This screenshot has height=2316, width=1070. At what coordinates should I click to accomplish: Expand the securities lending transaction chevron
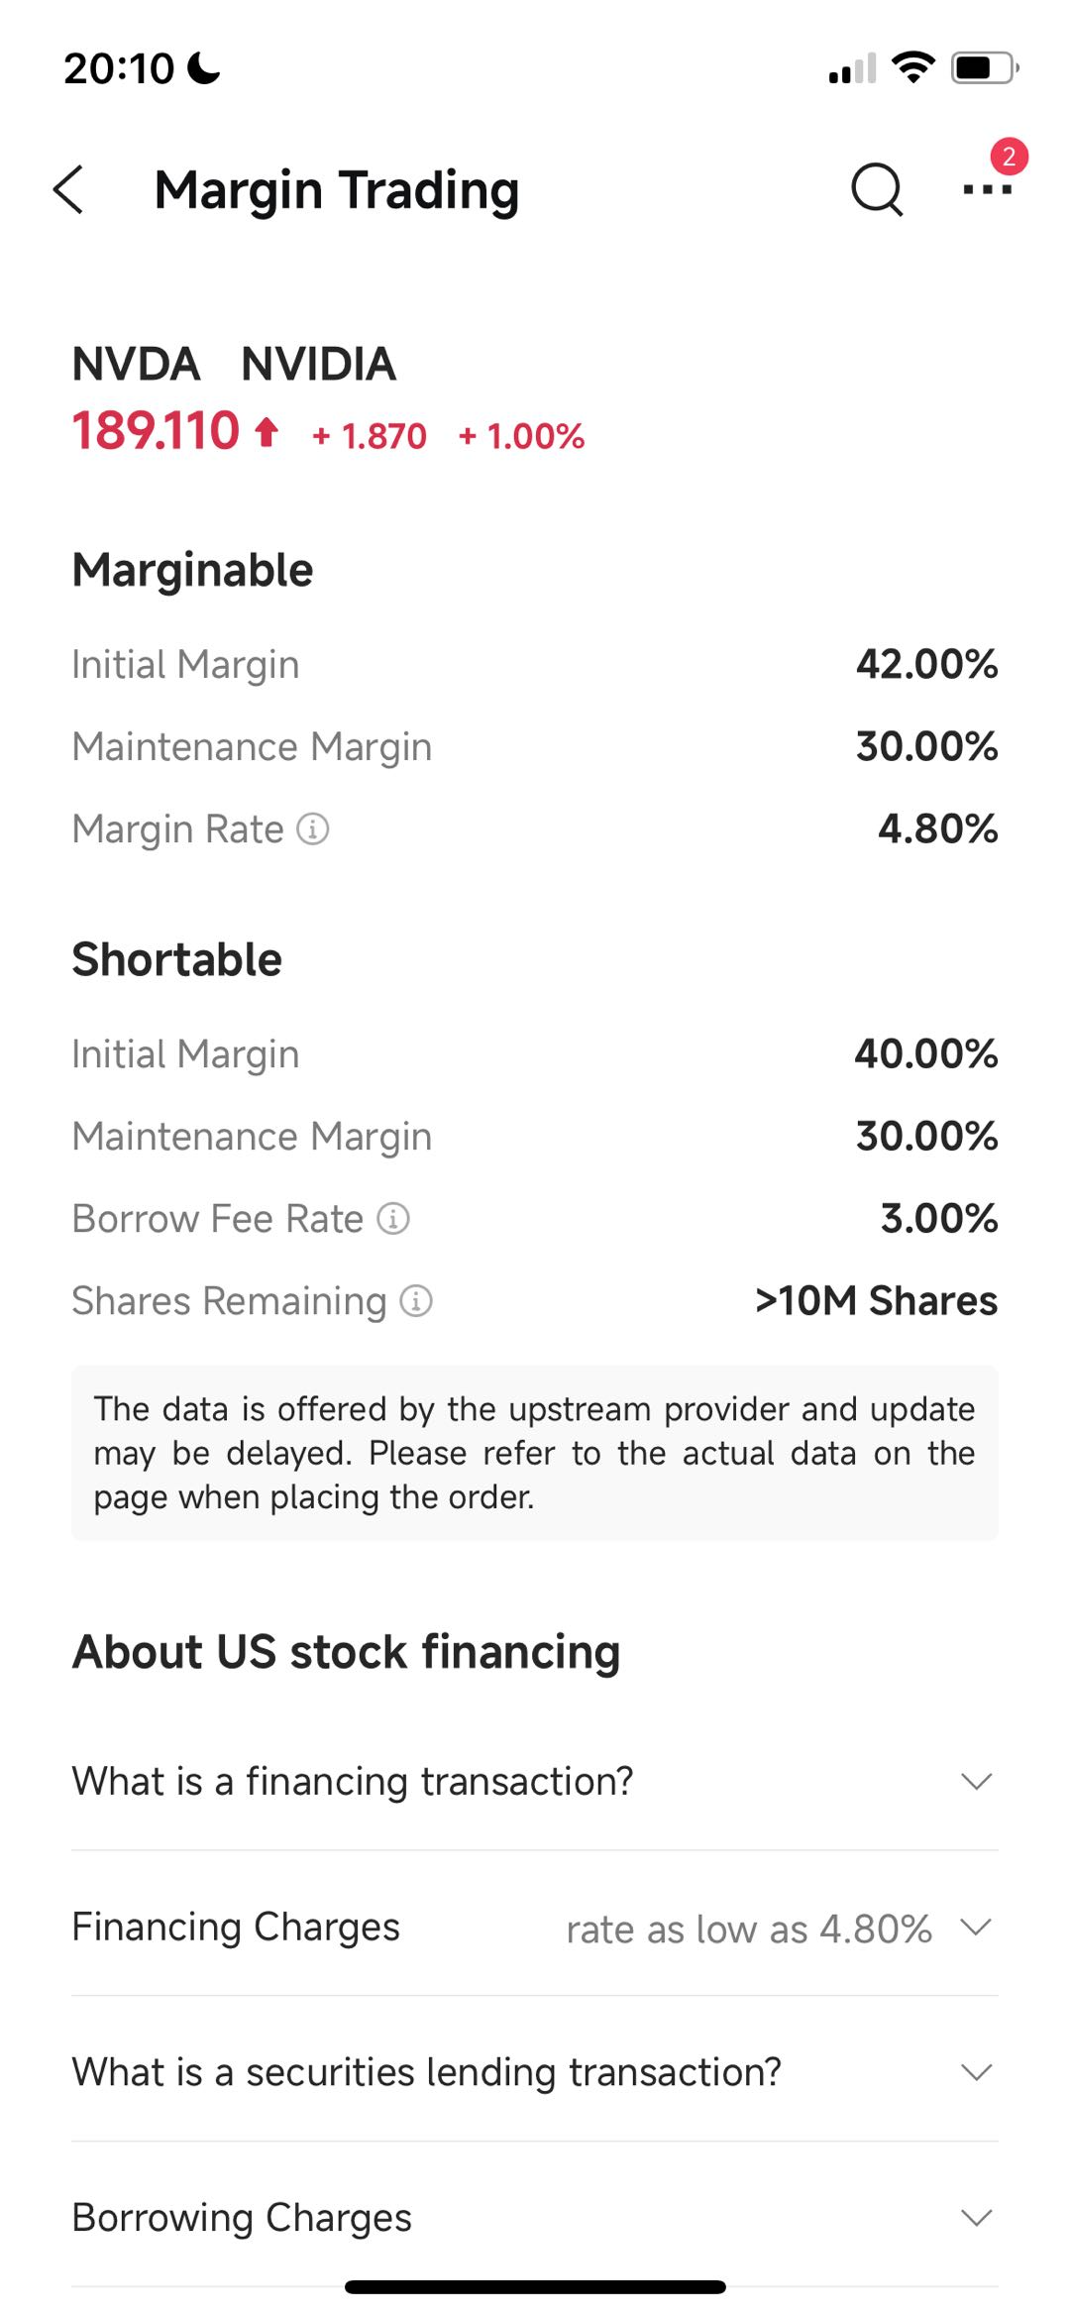976,2072
